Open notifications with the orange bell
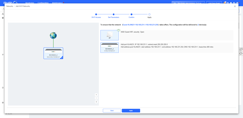This screenshot has height=118, width=243. pyautogui.click(x=225, y=3)
